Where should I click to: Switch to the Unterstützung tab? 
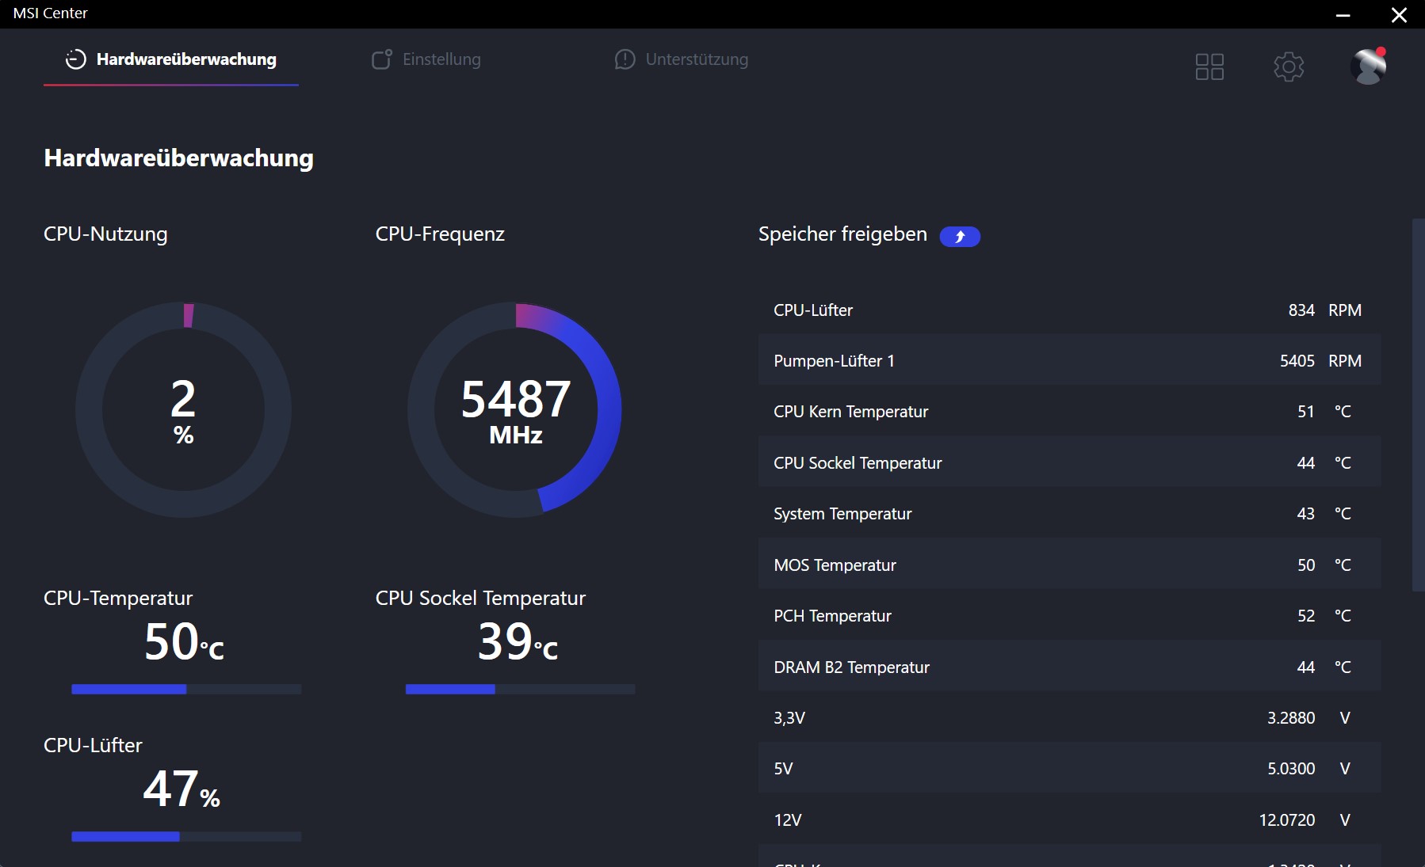click(x=696, y=59)
